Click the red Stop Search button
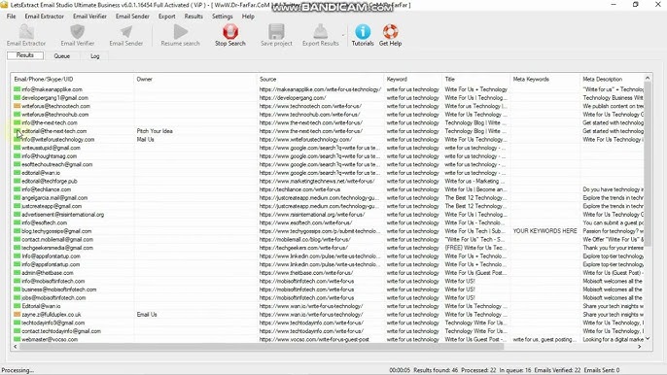Viewport: 667px width, 375px height. click(x=230, y=35)
